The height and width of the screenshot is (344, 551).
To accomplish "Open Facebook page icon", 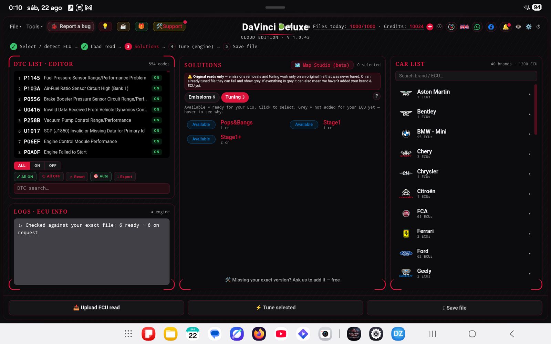I will click(x=491, y=27).
